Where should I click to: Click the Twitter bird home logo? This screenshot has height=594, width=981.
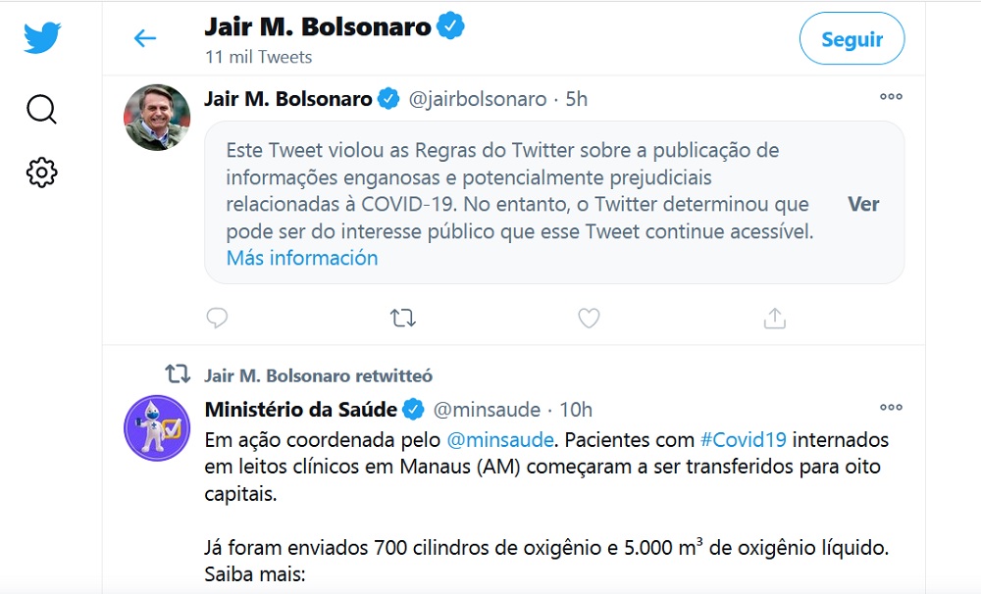coord(42,38)
